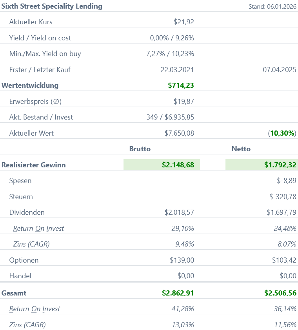Image resolution: width=298 pixels, height=330 pixels.
Task: Click the Yield / Yield on cost label
Action: coord(40,38)
